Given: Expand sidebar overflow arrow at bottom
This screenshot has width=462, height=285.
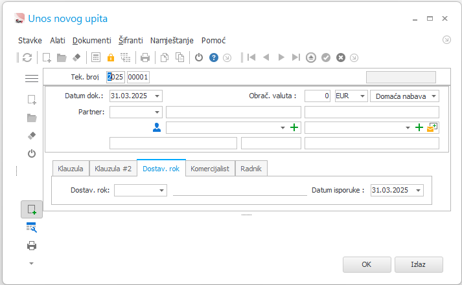Looking at the screenshot, I should [31, 264].
